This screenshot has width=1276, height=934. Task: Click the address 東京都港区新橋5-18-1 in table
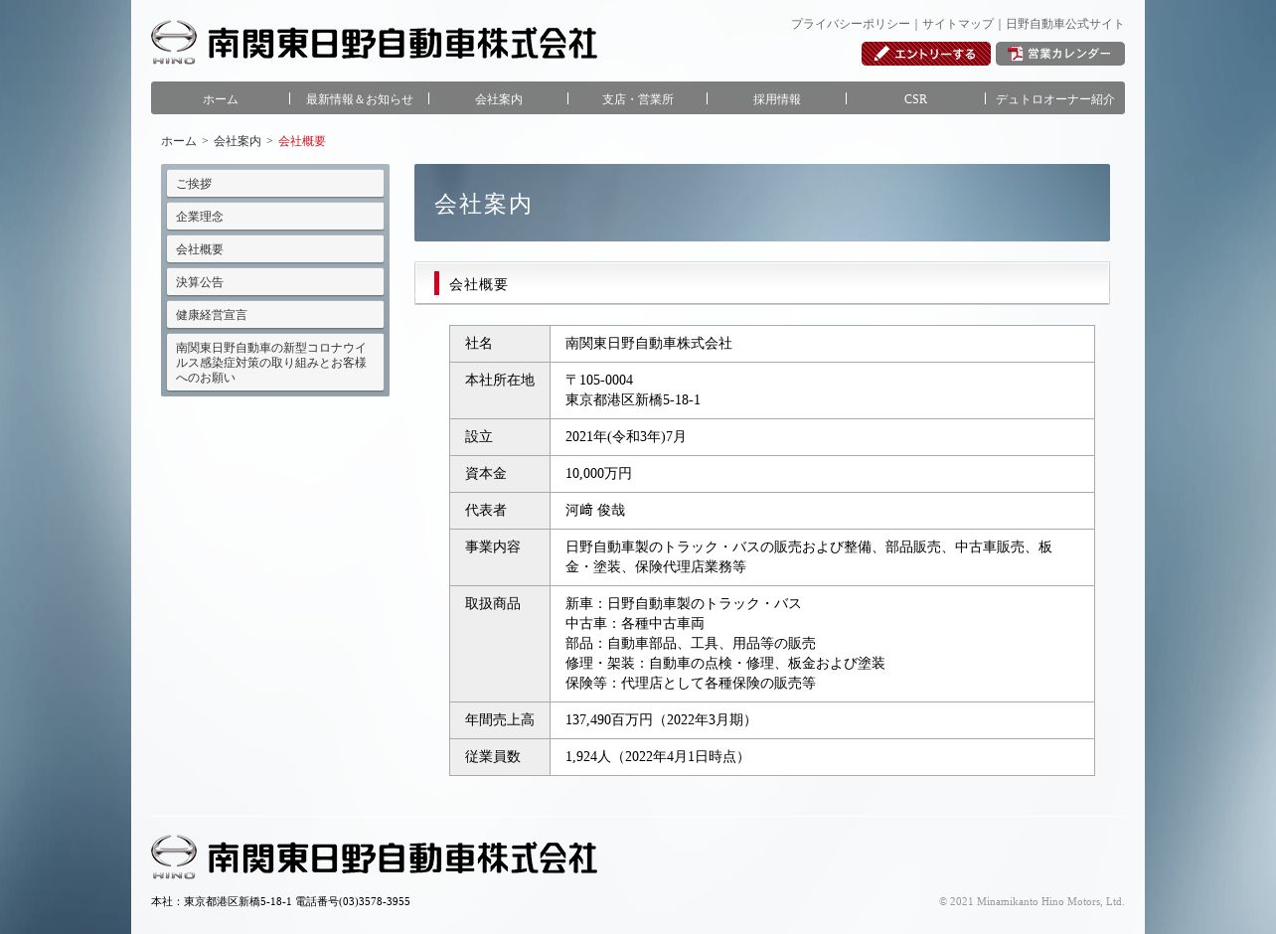[x=633, y=400]
